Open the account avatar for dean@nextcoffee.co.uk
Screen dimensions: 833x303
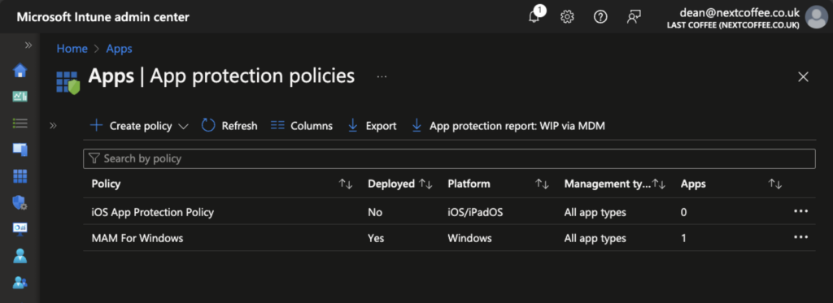(816, 17)
